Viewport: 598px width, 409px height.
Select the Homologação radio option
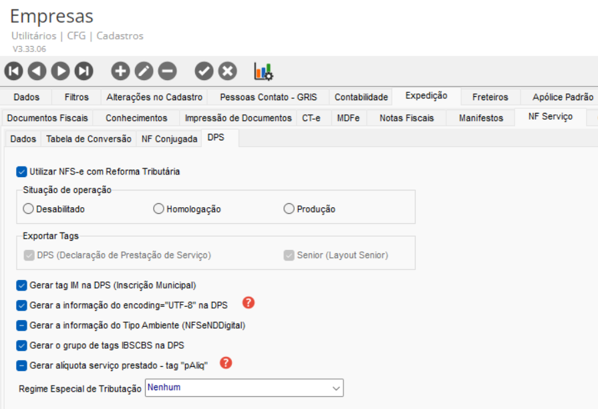coord(159,209)
